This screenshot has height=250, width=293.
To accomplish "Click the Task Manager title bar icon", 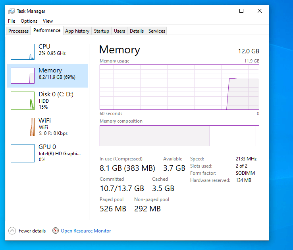I will pos(12,11).
